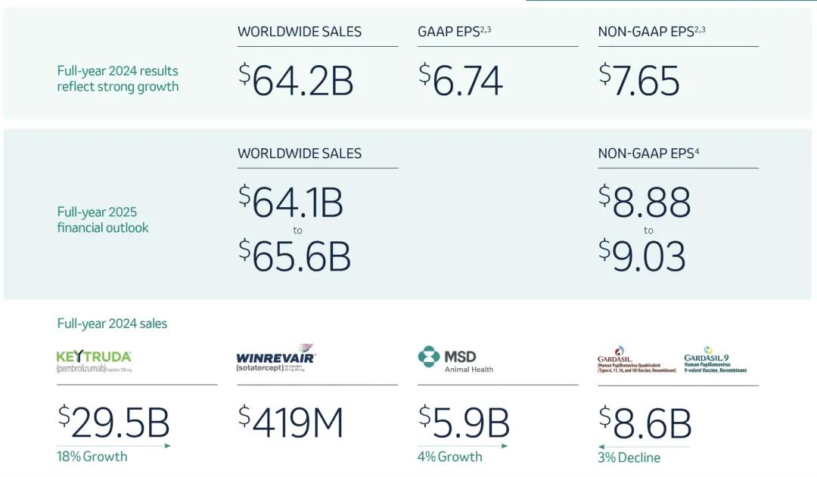Click the Gardasil quadrivalent vaccine logo

(637, 360)
